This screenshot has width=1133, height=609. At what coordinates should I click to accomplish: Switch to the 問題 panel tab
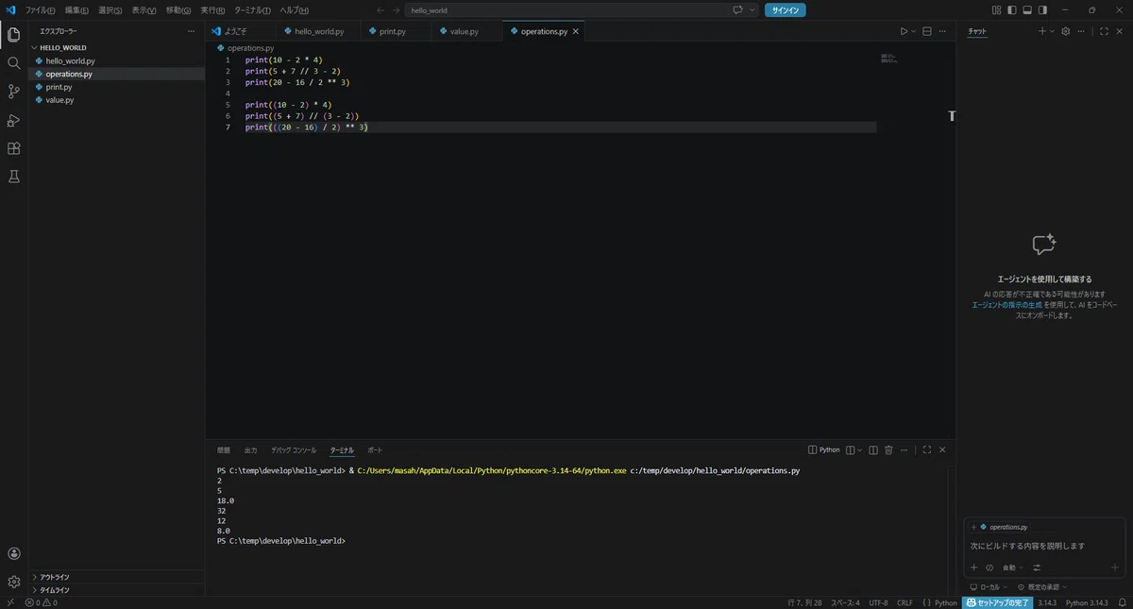(224, 450)
